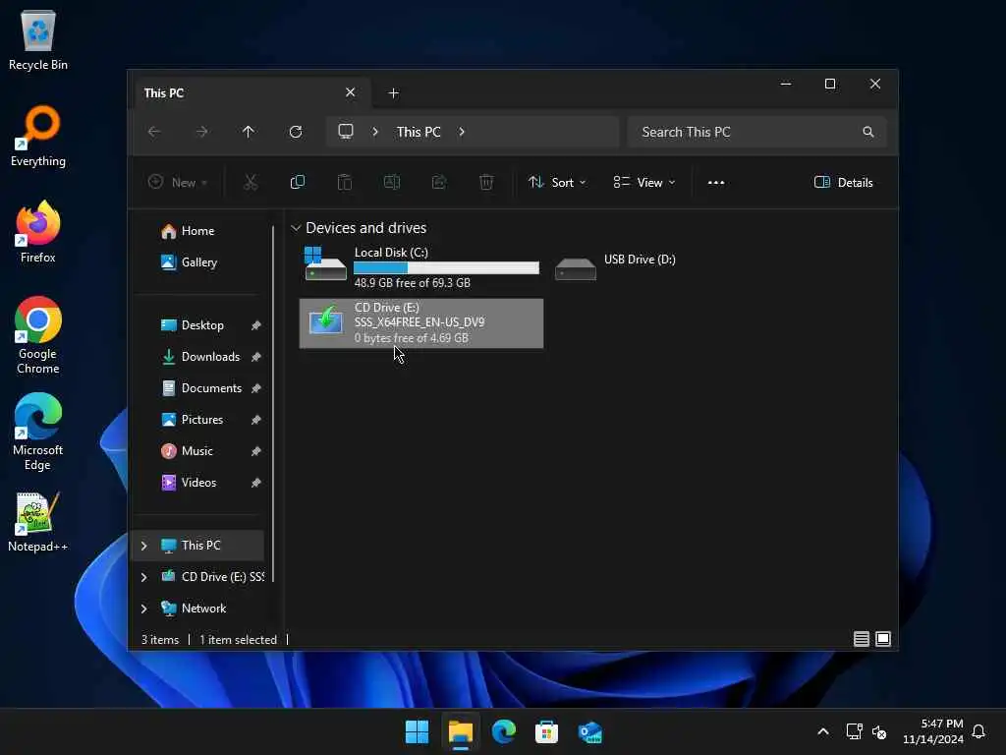The image size is (1006, 755).
Task: Open Recycle Bin desktop icon
Action: [38, 40]
